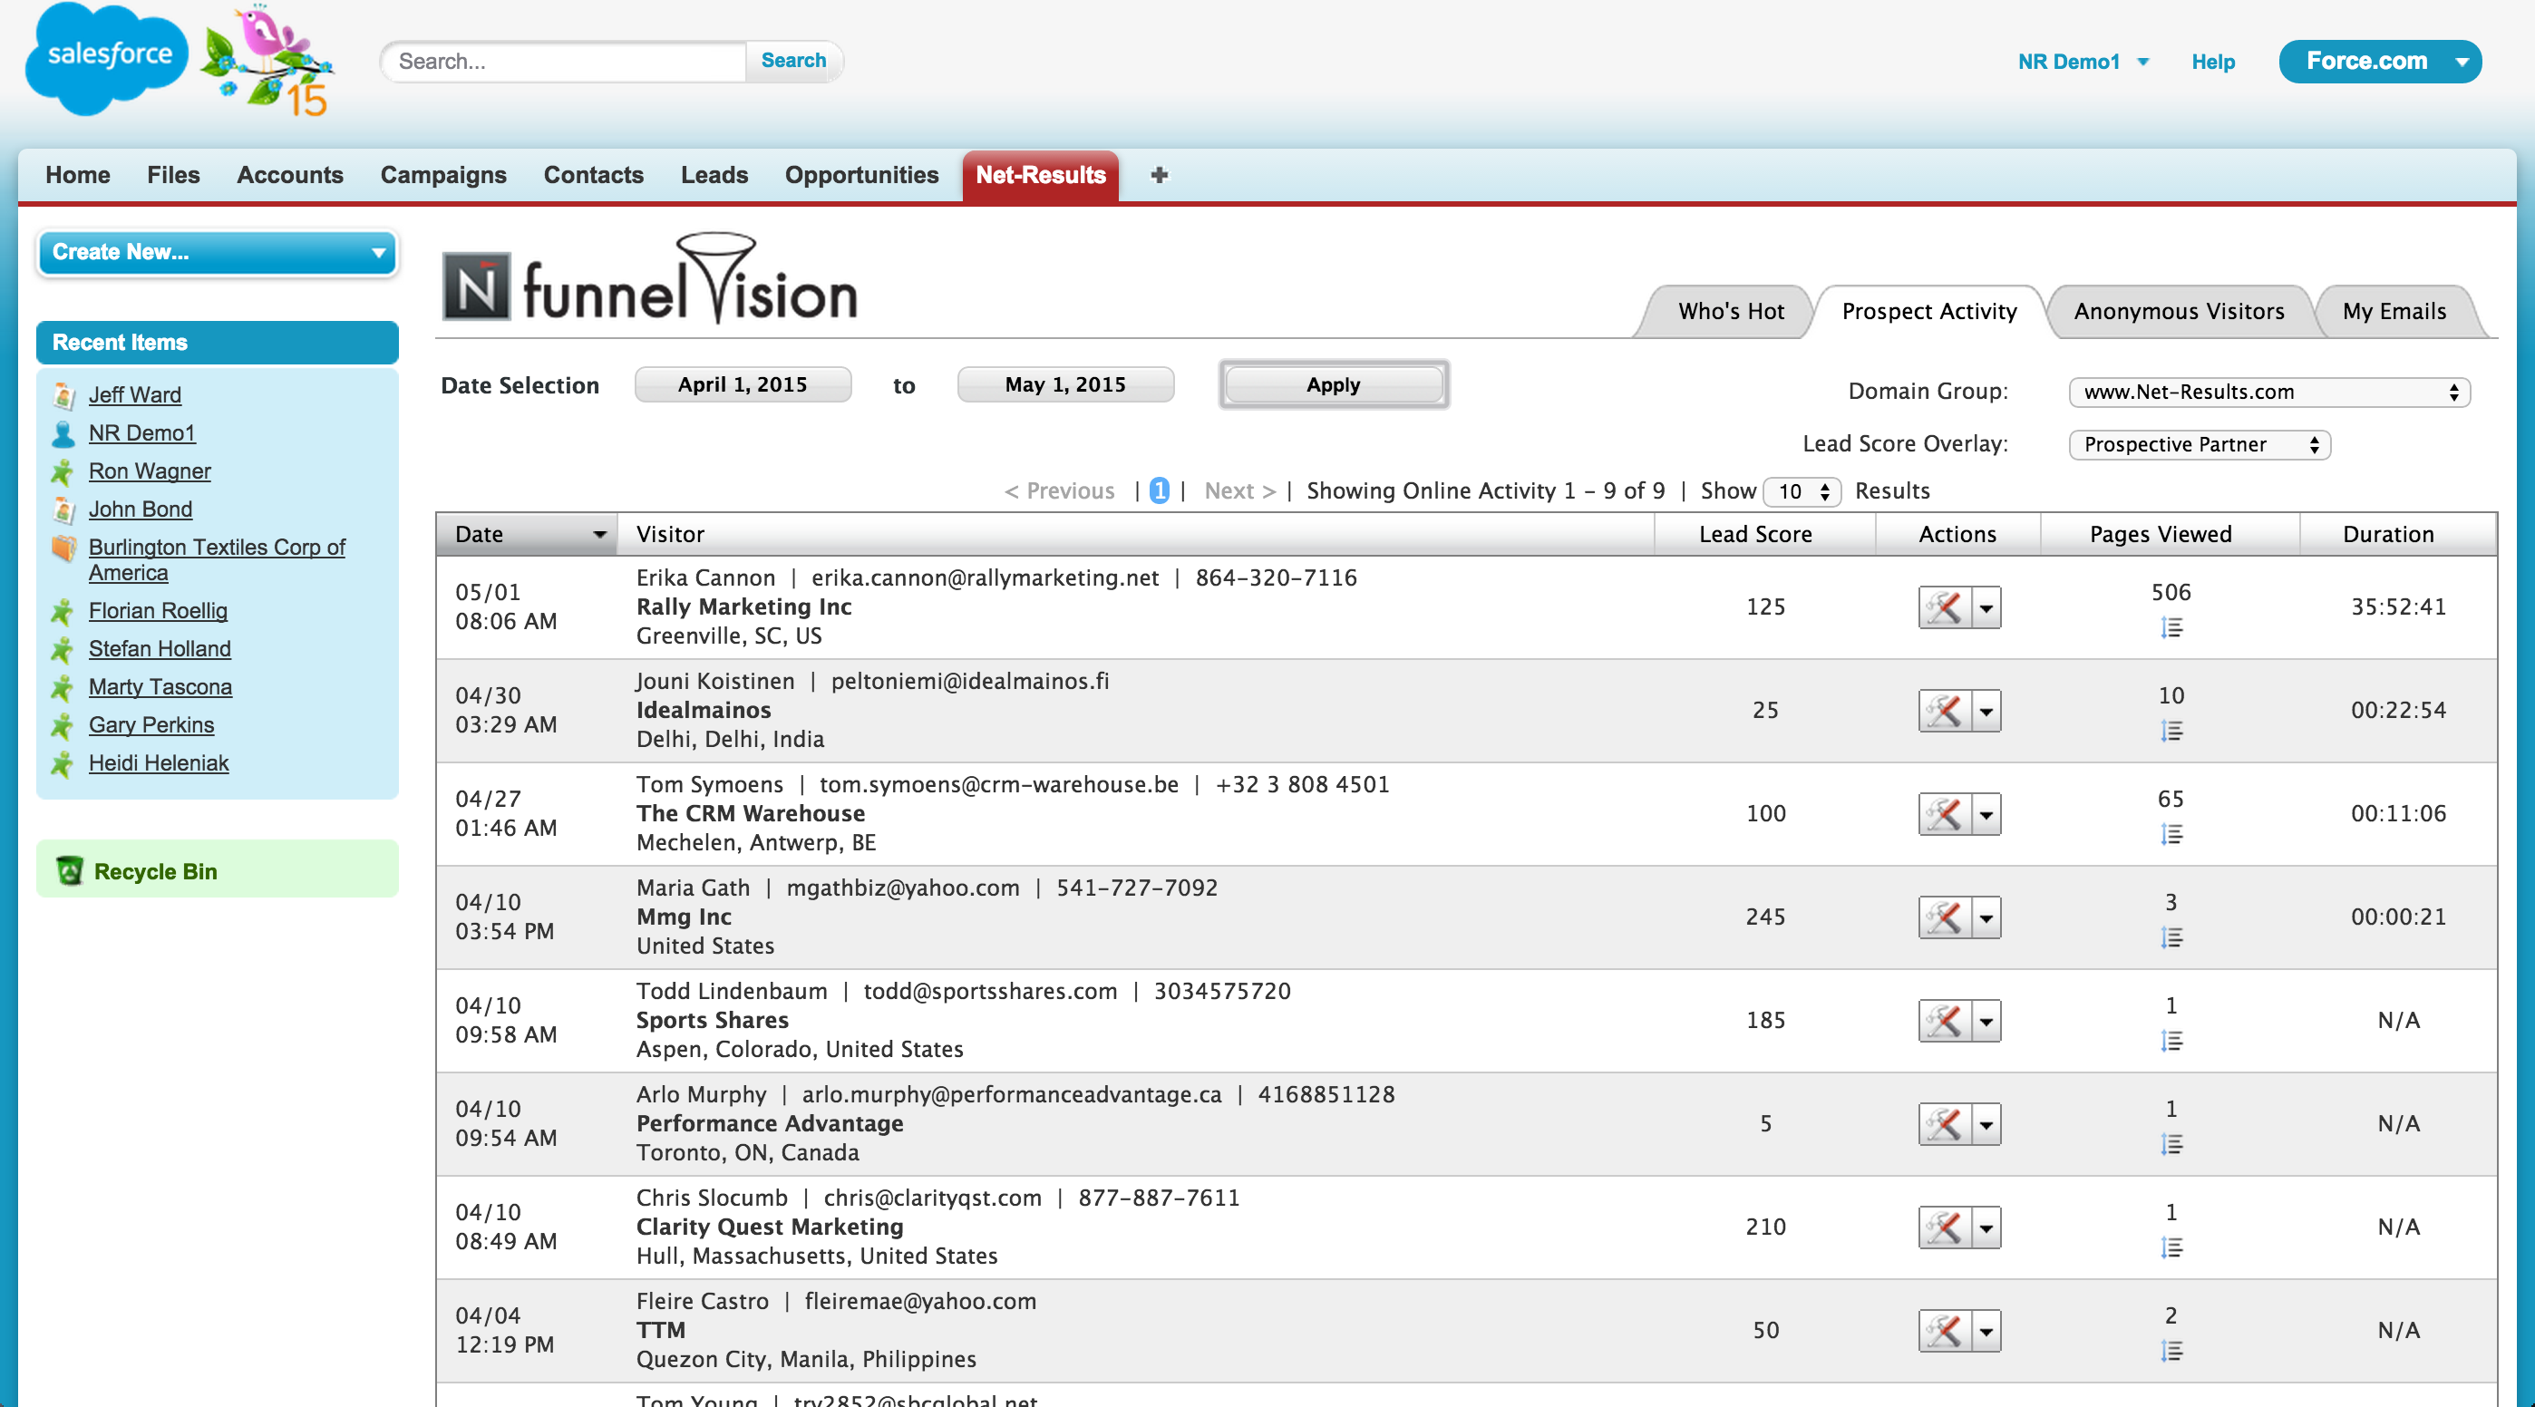Open the Domain Group dropdown
This screenshot has width=2535, height=1407.
tap(2268, 392)
